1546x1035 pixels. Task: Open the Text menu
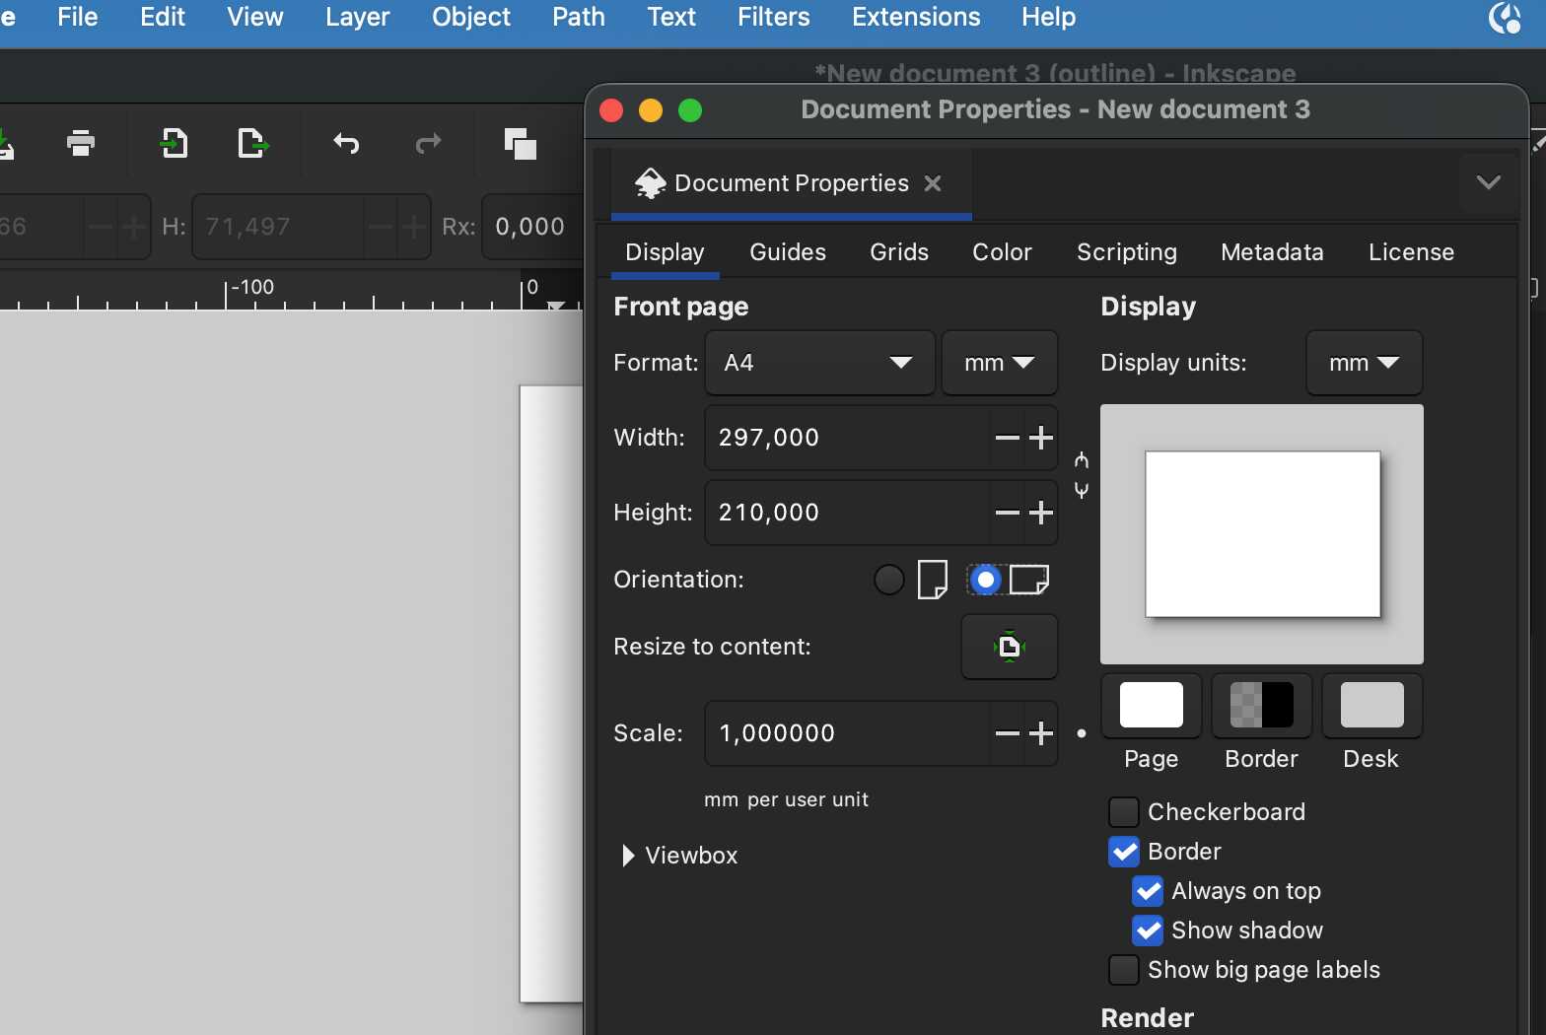(x=671, y=18)
